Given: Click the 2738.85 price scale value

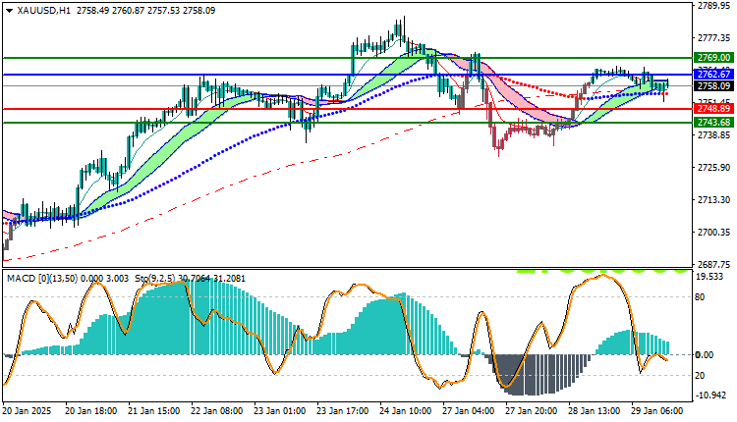Looking at the screenshot, I should click(713, 135).
